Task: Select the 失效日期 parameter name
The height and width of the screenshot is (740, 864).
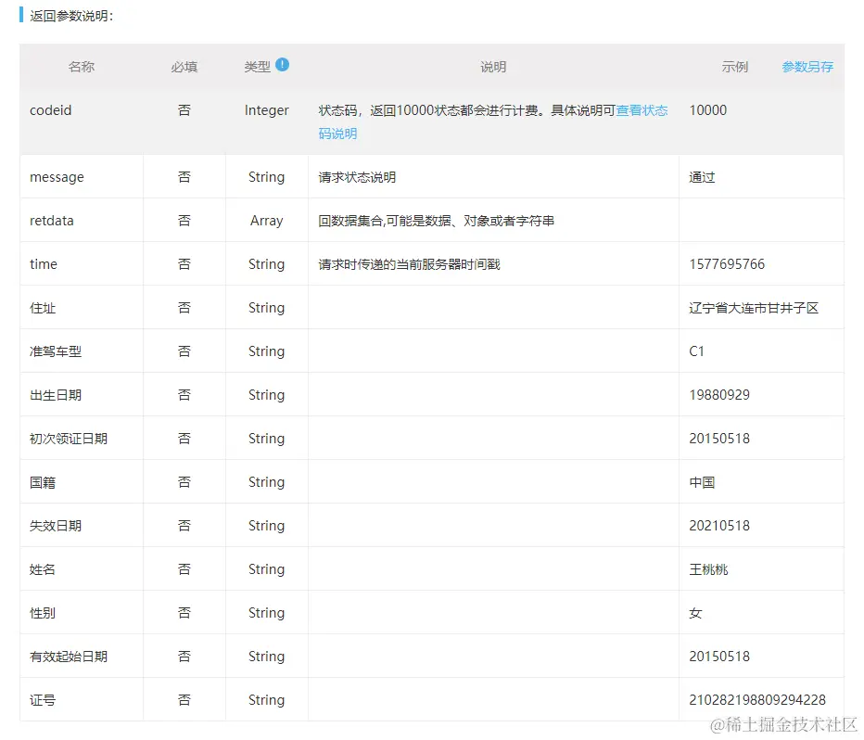Action: coord(56,526)
